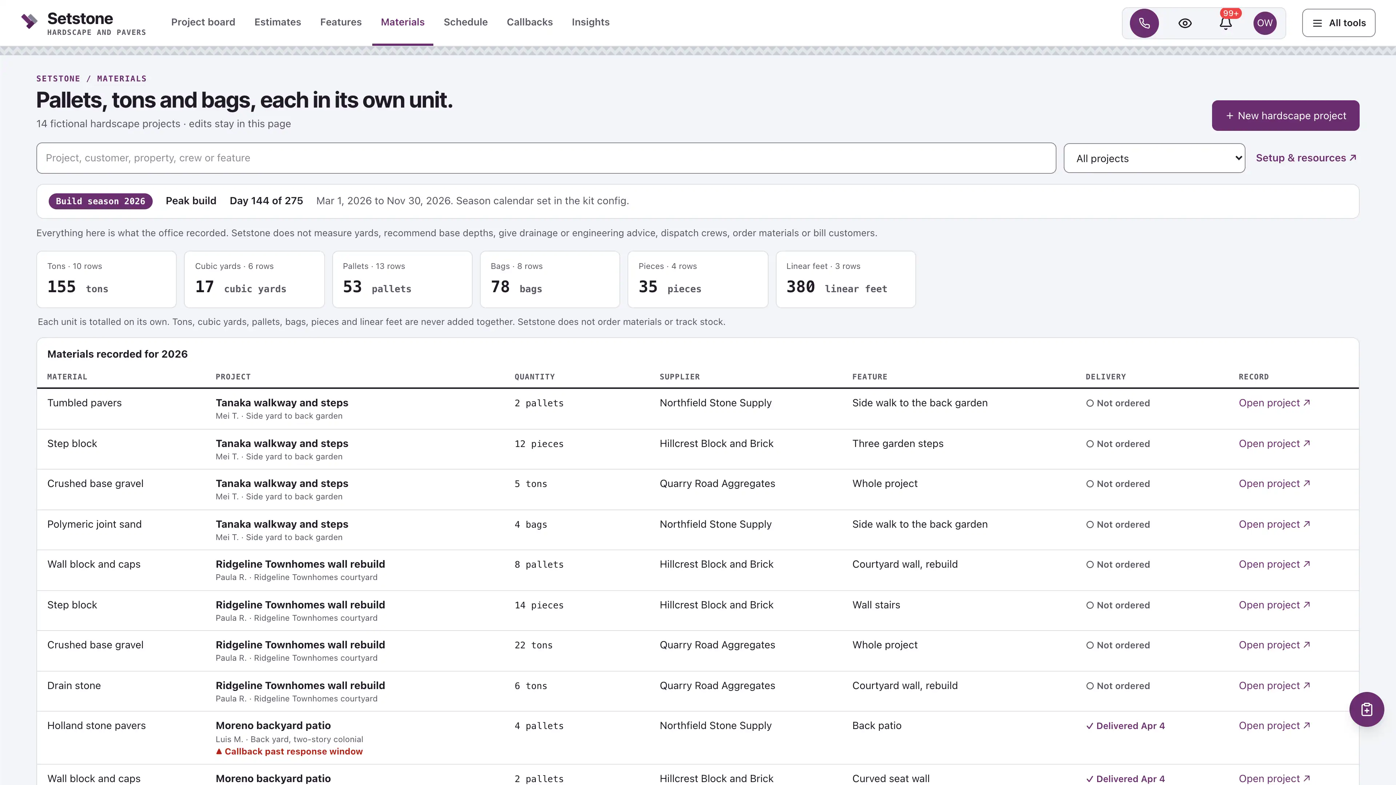Focus the project search input field

point(546,158)
